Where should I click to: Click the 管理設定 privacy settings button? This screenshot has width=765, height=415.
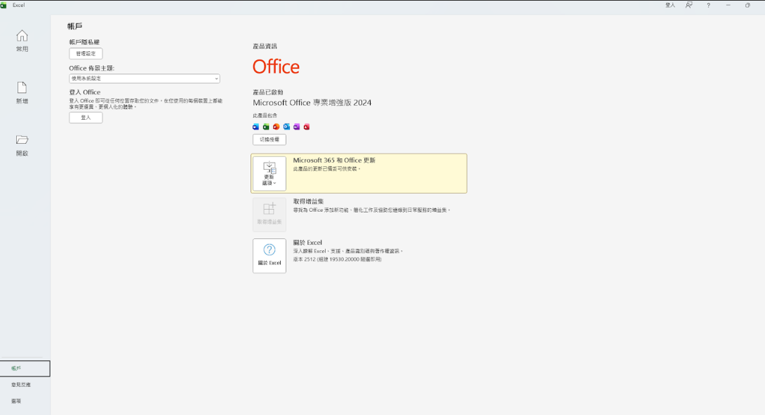click(x=86, y=54)
